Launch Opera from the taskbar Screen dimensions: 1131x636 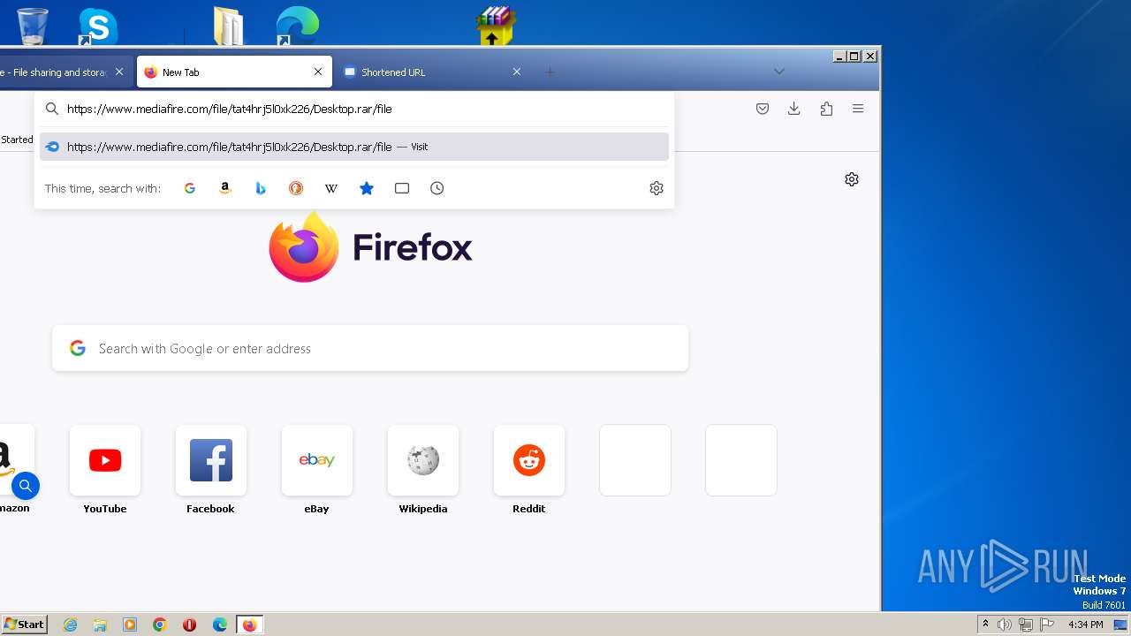tap(190, 625)
